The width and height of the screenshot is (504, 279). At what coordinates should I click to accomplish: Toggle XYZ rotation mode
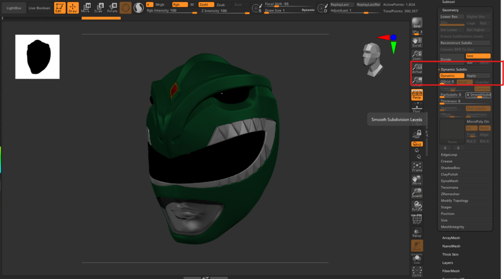point(417,144)
